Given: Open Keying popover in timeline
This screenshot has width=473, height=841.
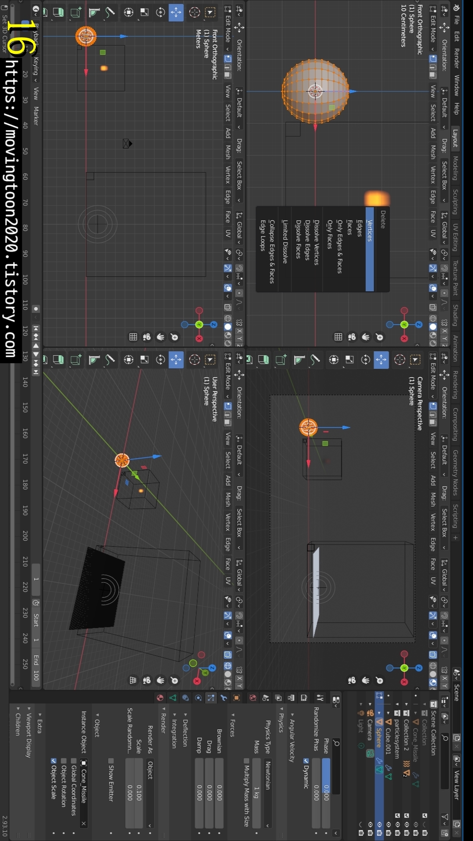Looking at the screenshot, I should click(36, 69).
